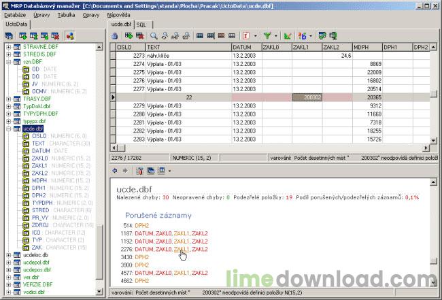The width and height of the screenshot is (442, 300).
Task: Expand the TRASY.DBF tree node
Action: coord(8,99)
